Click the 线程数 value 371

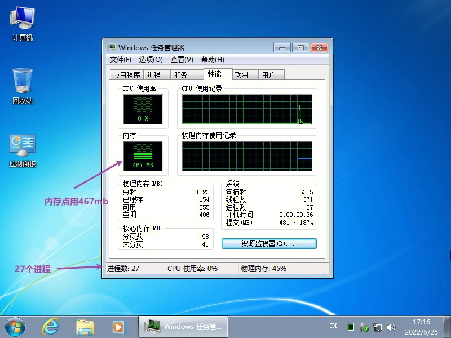coord(308,199)
